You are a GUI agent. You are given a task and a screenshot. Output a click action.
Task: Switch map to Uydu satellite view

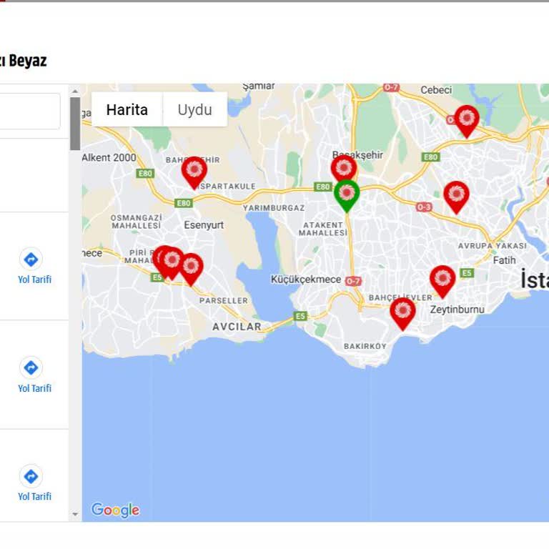194,110
